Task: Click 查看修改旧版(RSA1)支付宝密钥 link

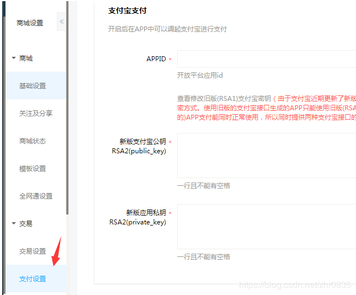Action: click(224, 98)
